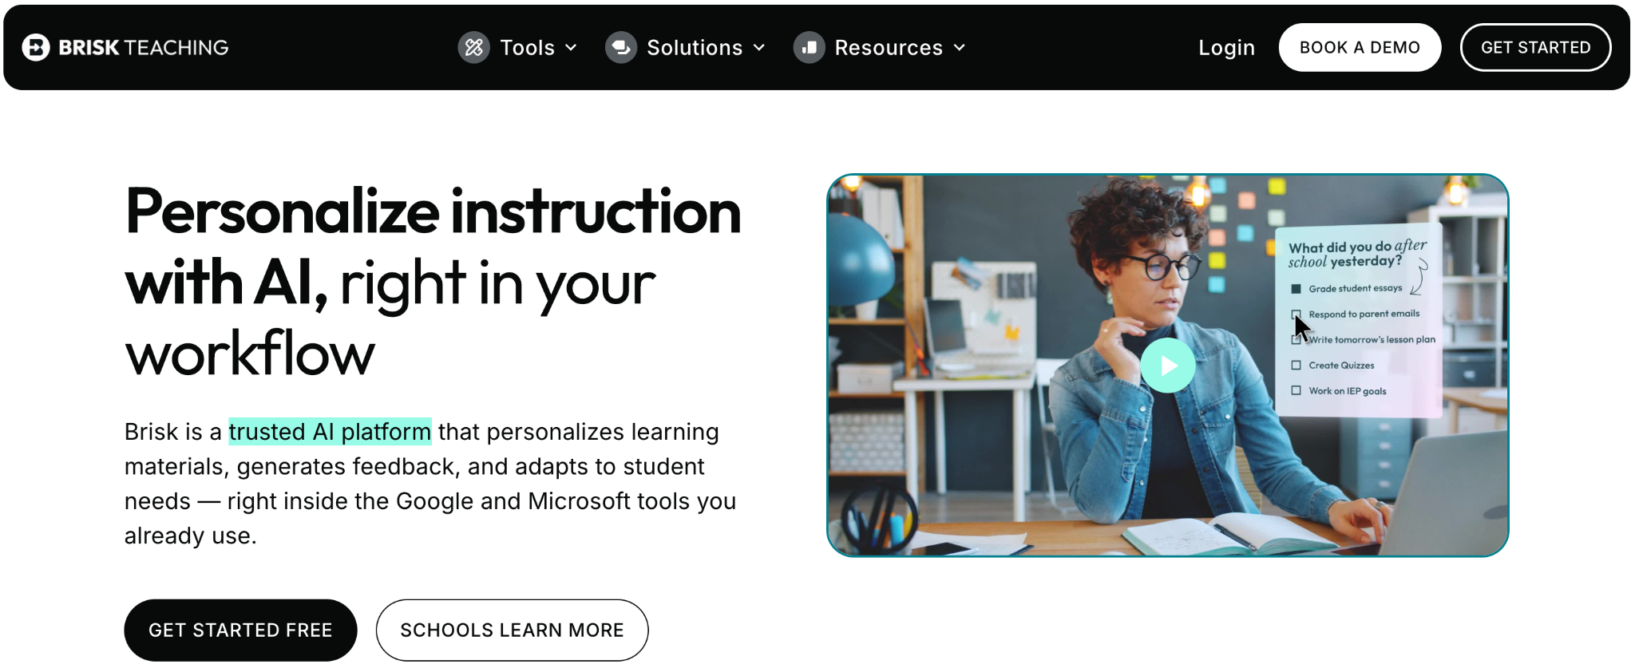
Task: Check the Grade student essays box
Action: (1296, 288)
